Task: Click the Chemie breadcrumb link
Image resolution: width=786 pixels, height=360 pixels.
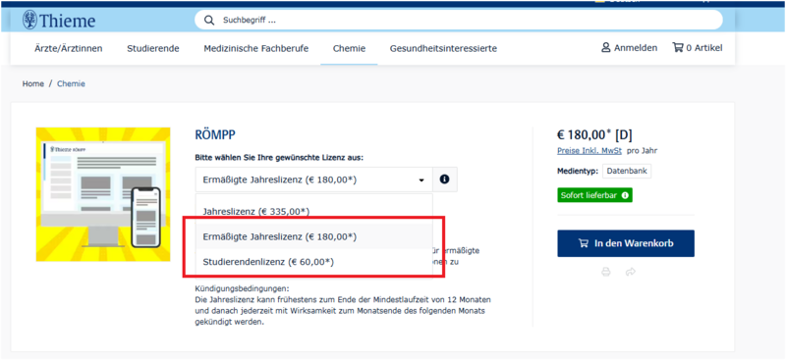Action: point(71,84)
